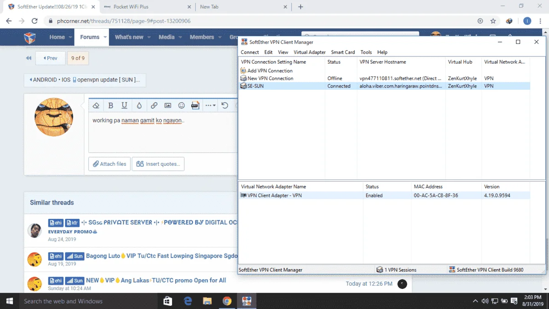Open the Store icon on taskbar
549x309 pixels.
(x=167, y=301)
